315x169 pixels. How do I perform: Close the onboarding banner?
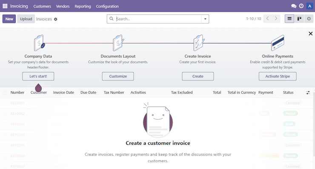point(311,34)
